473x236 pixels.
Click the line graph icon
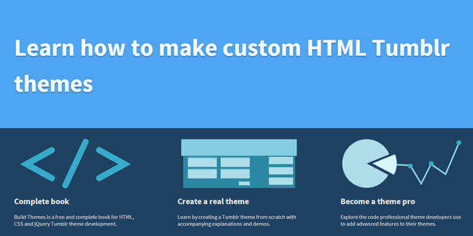(430, 163)
